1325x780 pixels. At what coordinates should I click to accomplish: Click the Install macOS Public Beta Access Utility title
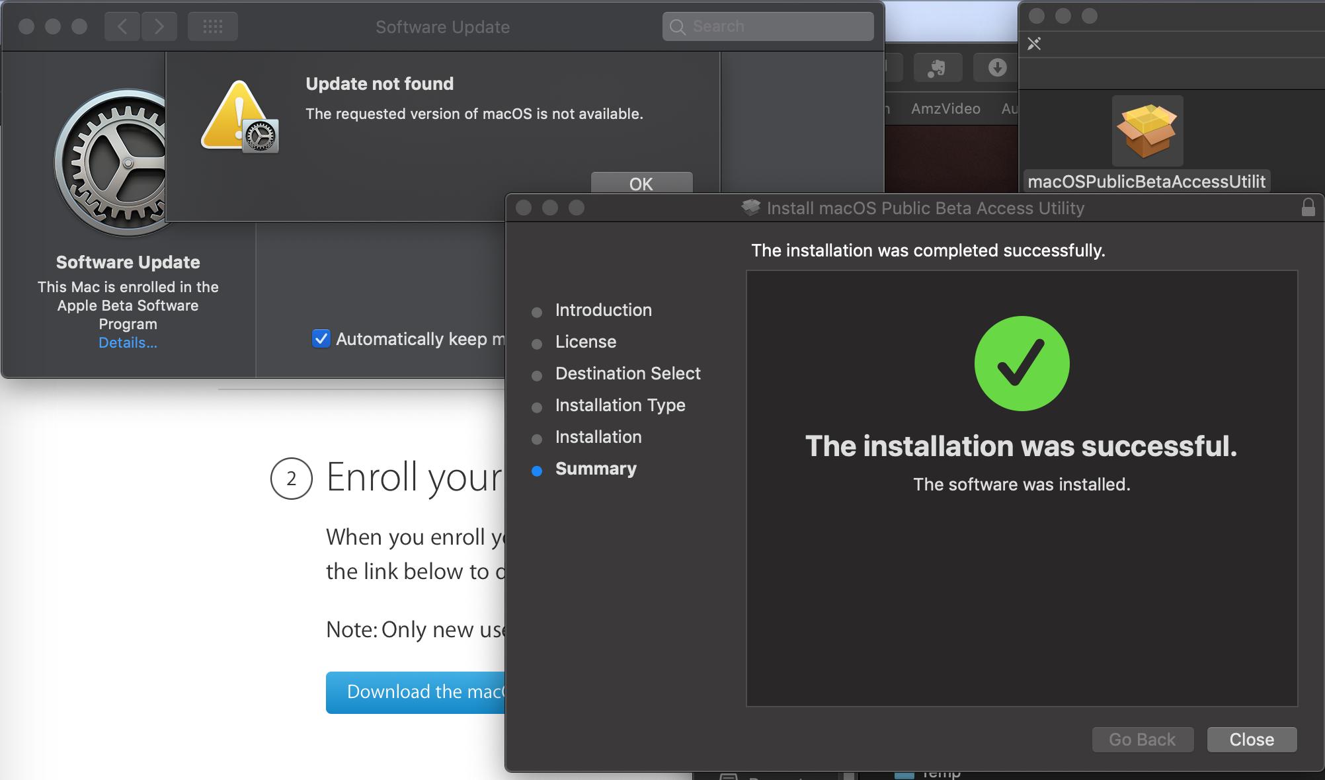coord(926,208)
